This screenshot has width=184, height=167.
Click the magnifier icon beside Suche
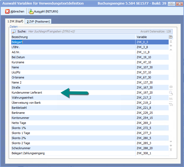tap(14, 31)
